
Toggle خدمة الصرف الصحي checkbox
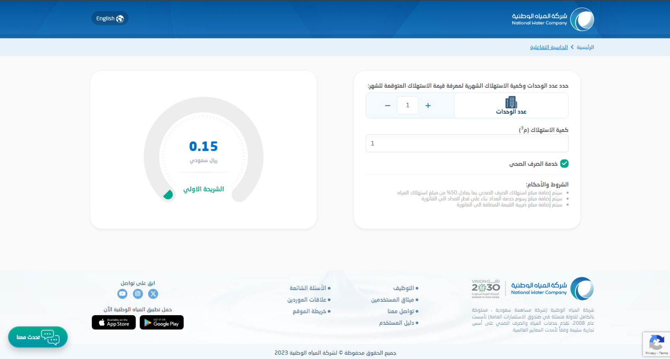click(x=564, y=164)
